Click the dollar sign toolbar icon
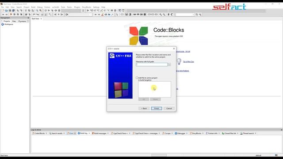This screenshot has width=283, height=159. pos(168,15)
